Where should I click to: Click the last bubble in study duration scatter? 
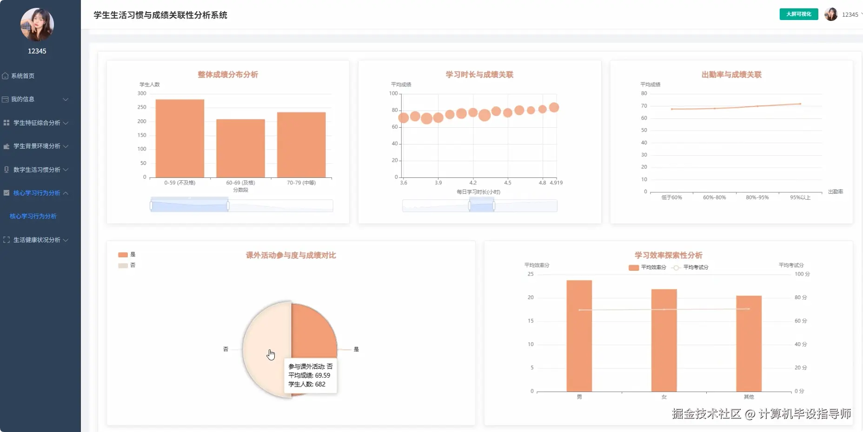(x=554, y=107)
